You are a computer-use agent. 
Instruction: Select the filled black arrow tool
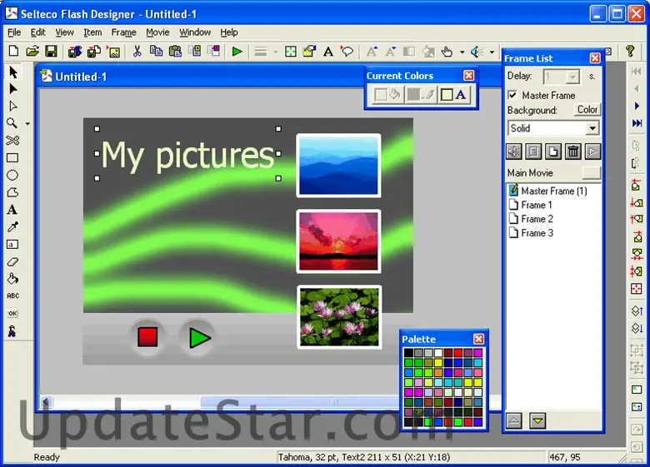coord(12,89)
